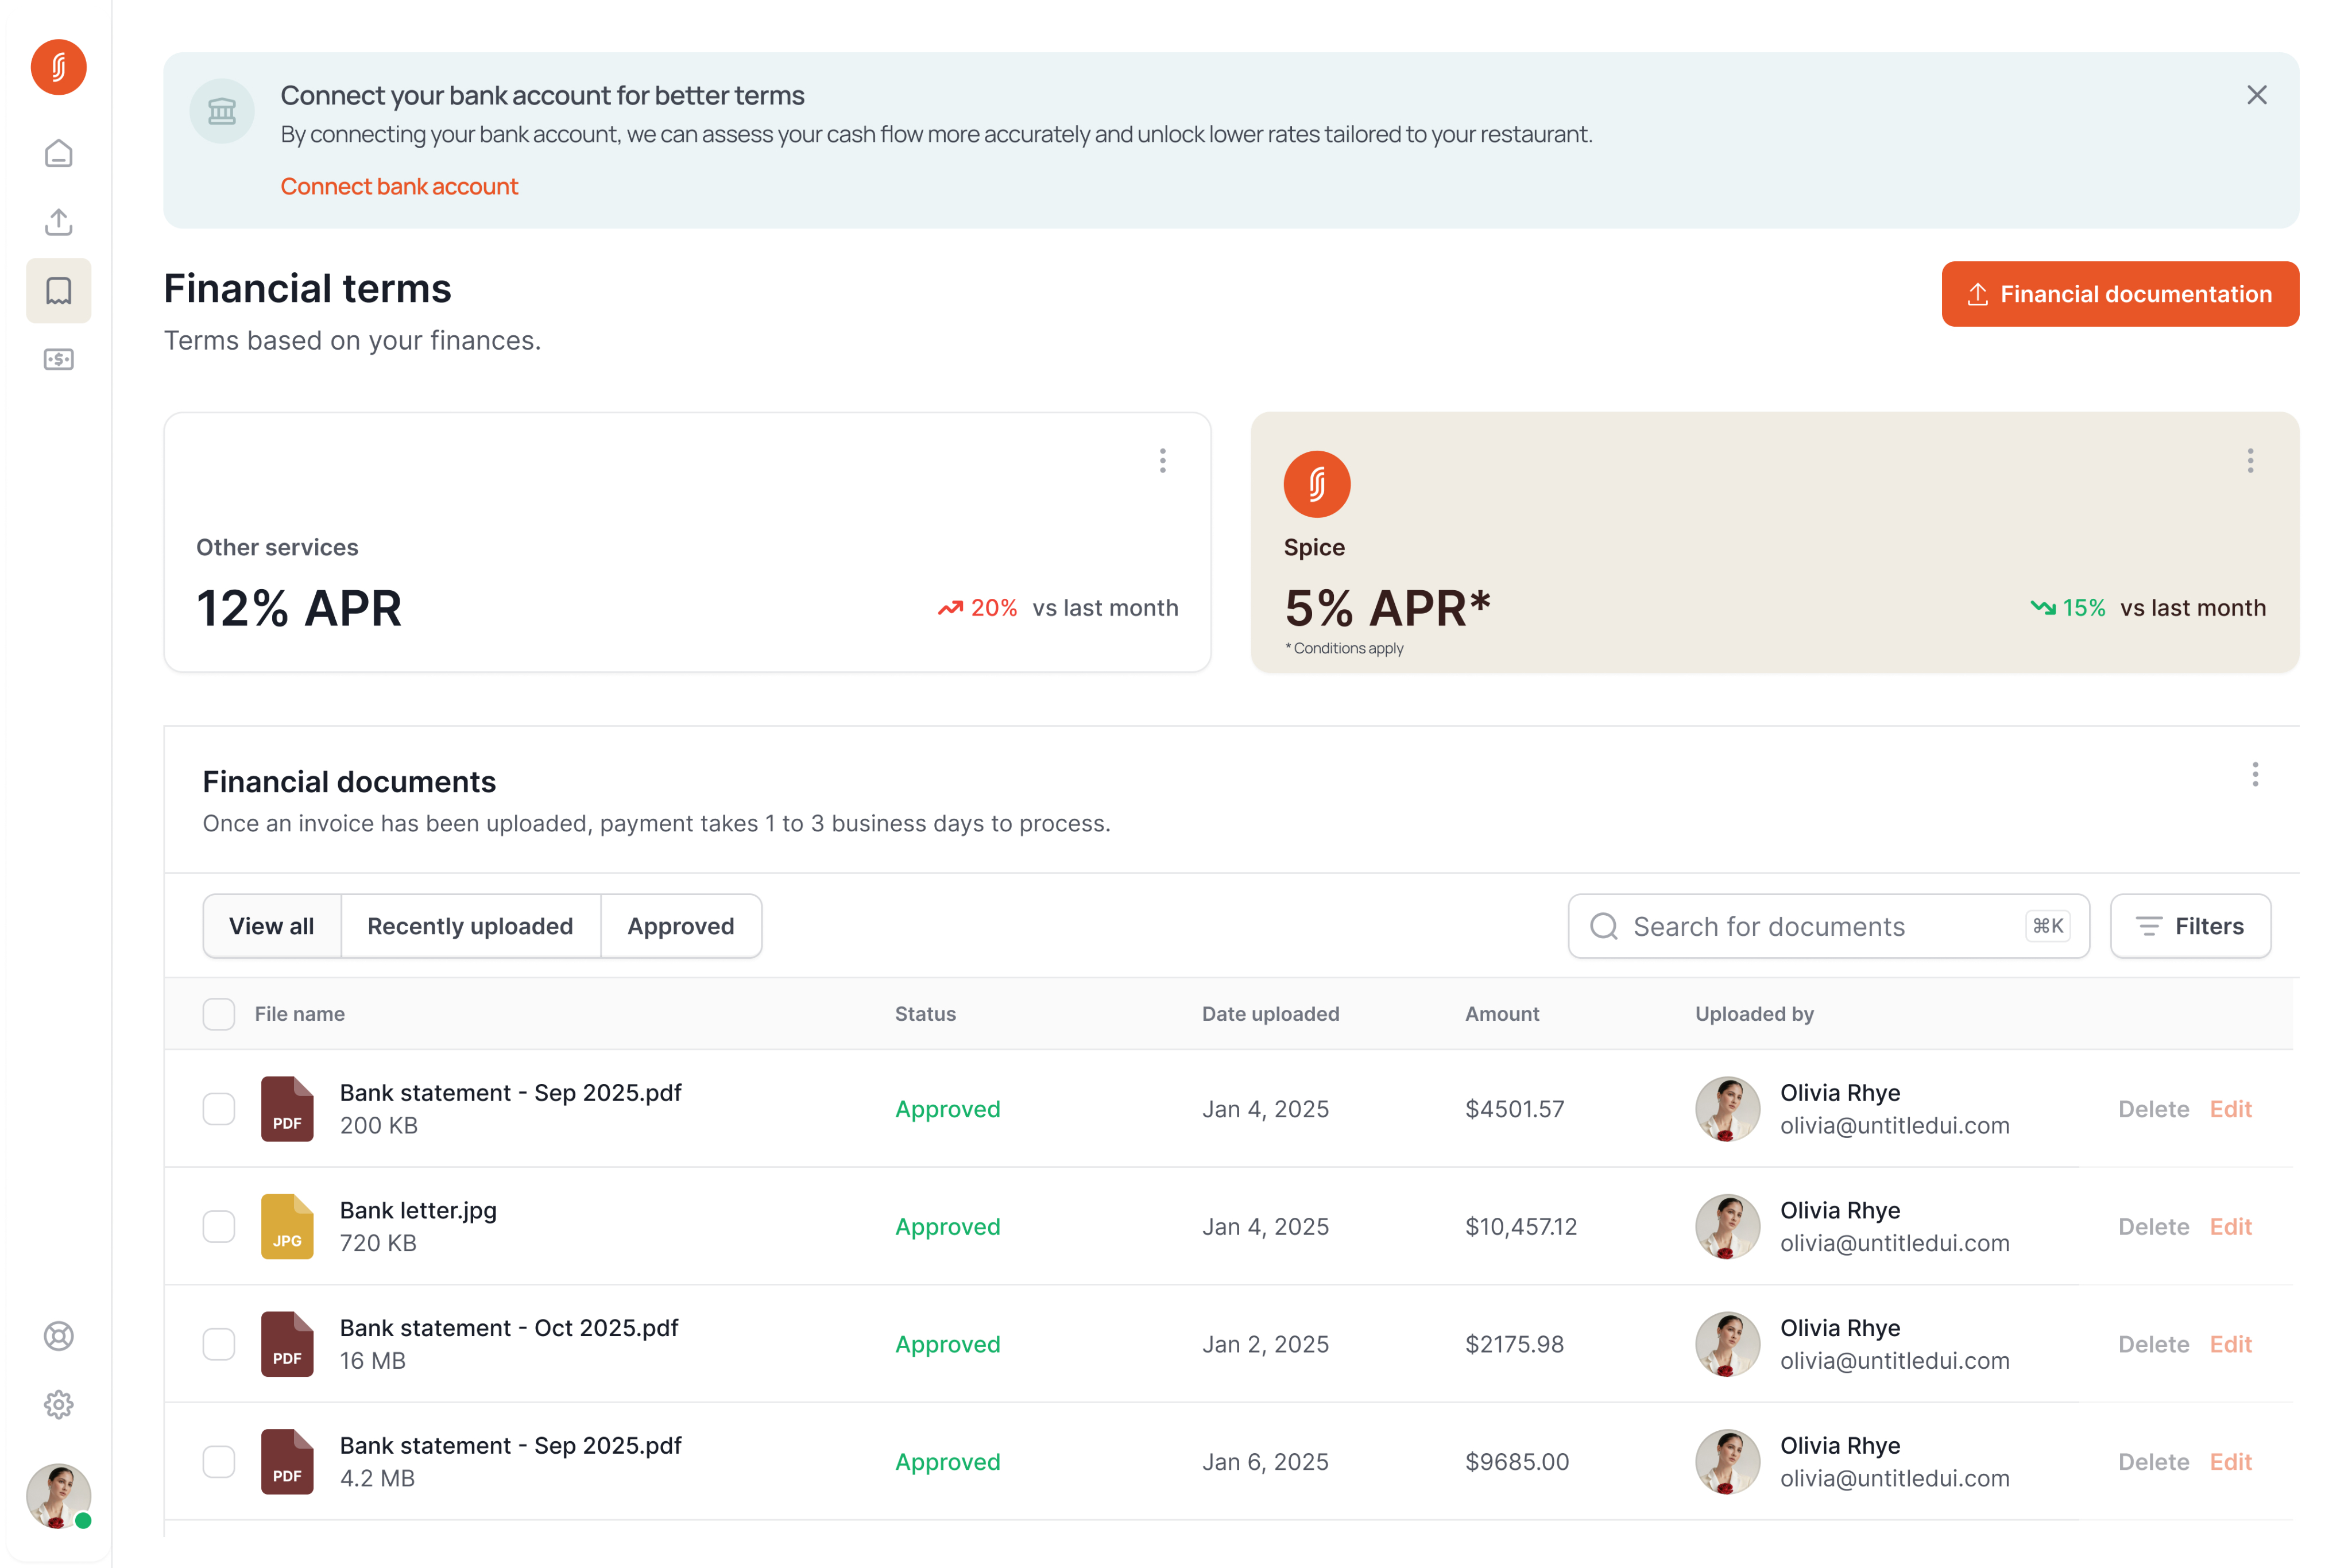2352x1568 pixels.
Task: Open the settings gear in sidebar
Action: pyautogui.click(x=58, y=1405)
